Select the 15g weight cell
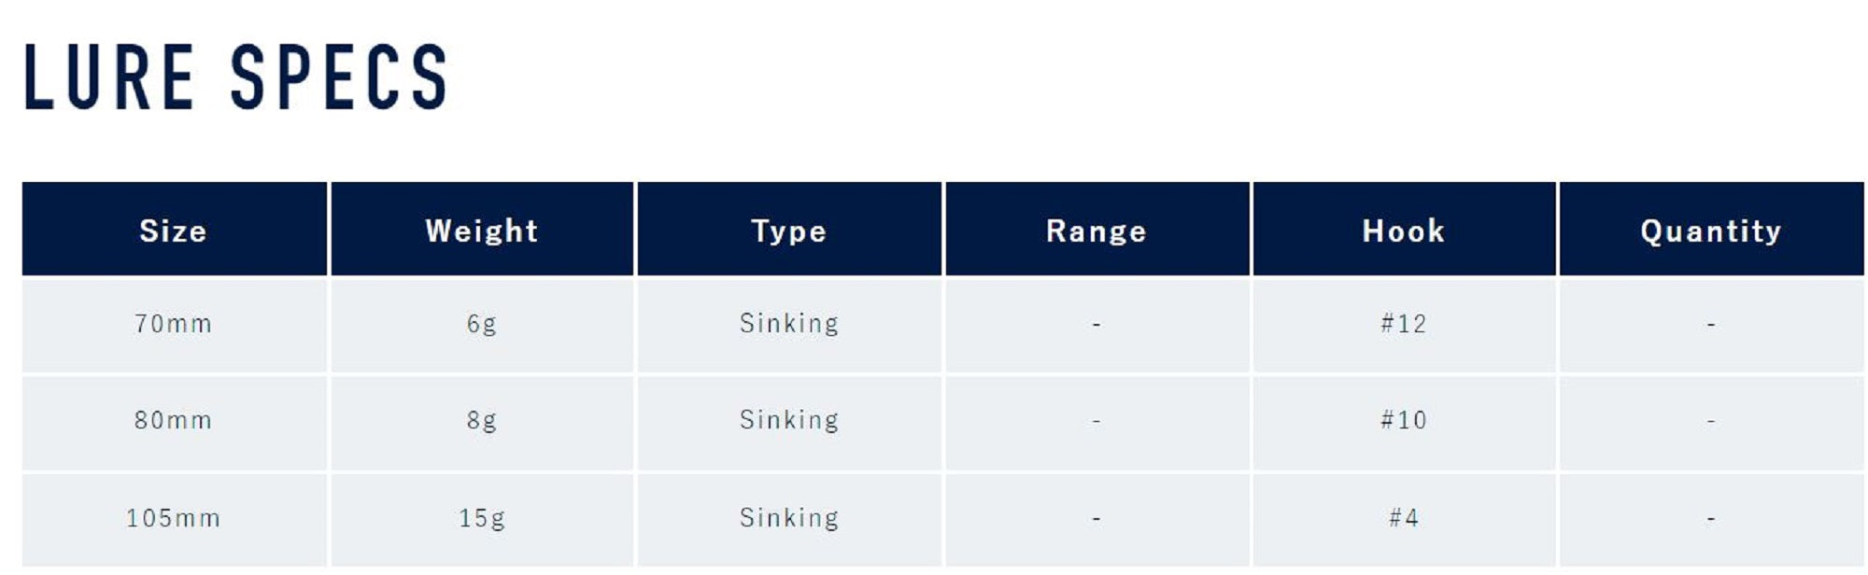 click(482, 518)
